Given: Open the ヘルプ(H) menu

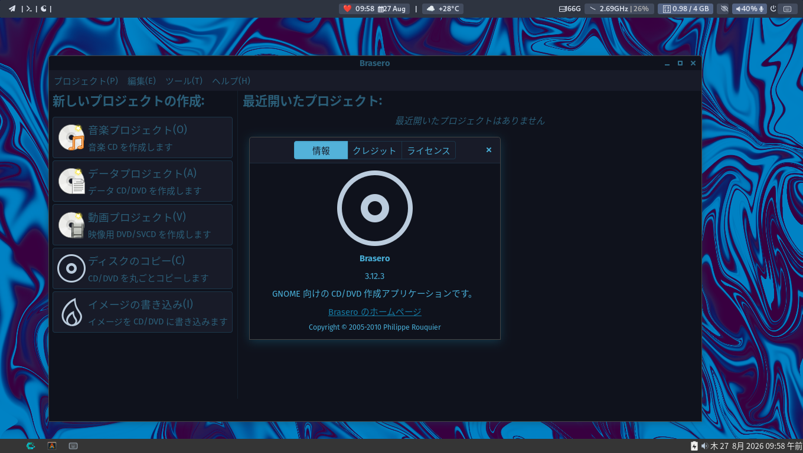Looking at the screenshot, I should [231, 81].
